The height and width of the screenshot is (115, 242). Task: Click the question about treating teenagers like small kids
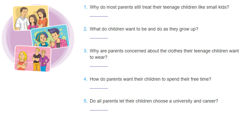click(159, 7)
